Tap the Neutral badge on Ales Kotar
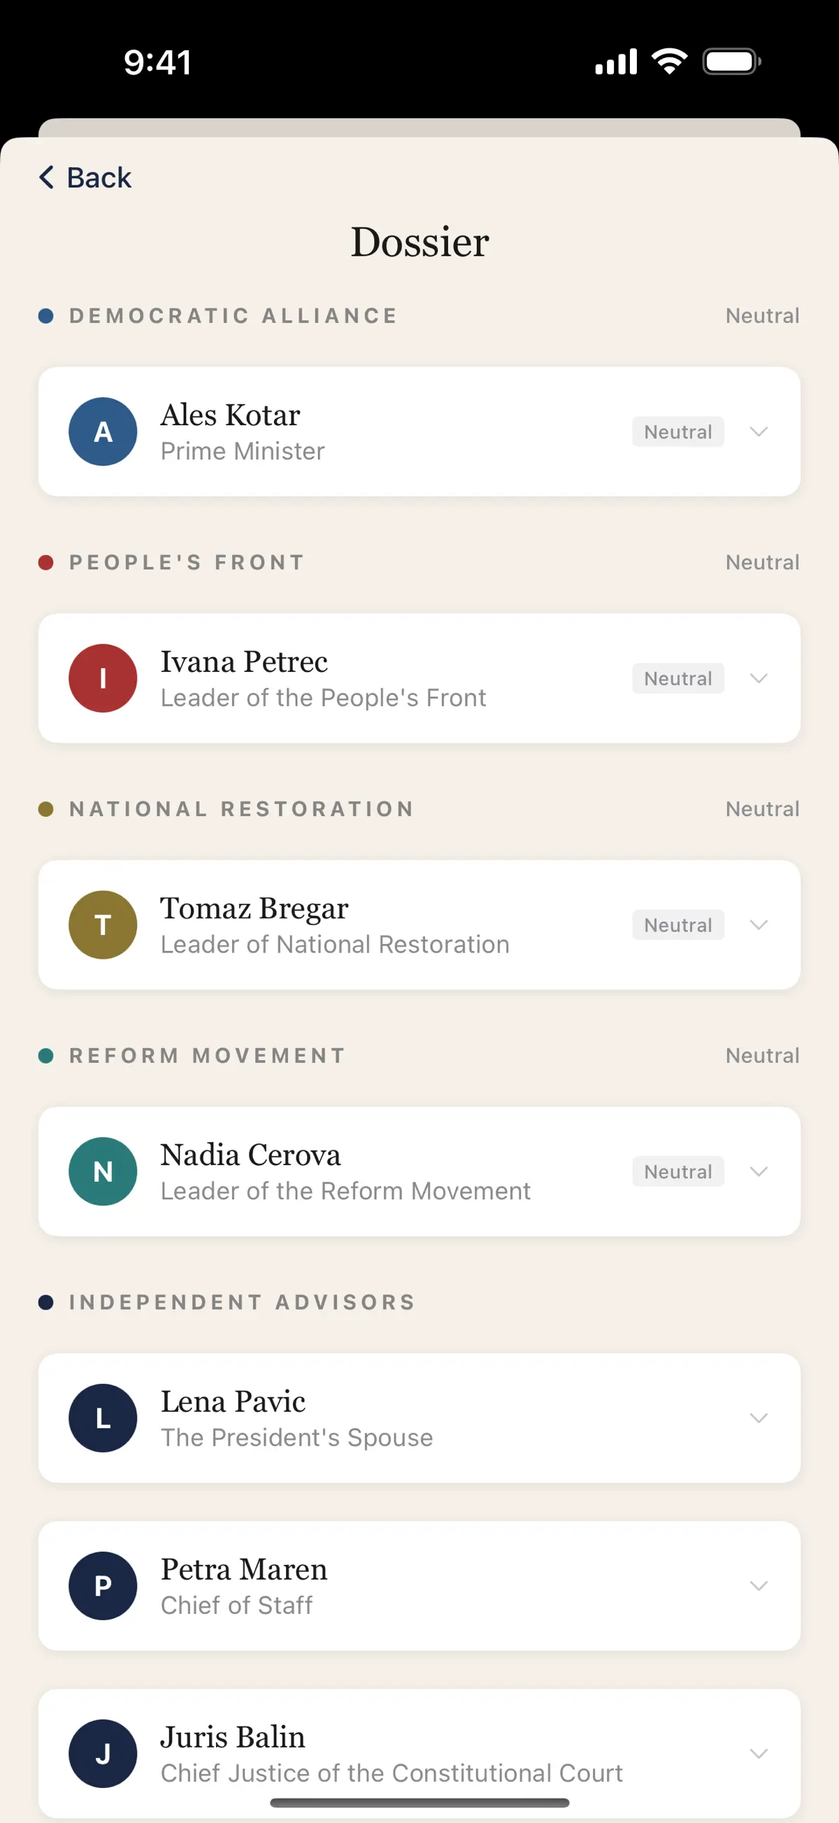 (x=677, y=431)
